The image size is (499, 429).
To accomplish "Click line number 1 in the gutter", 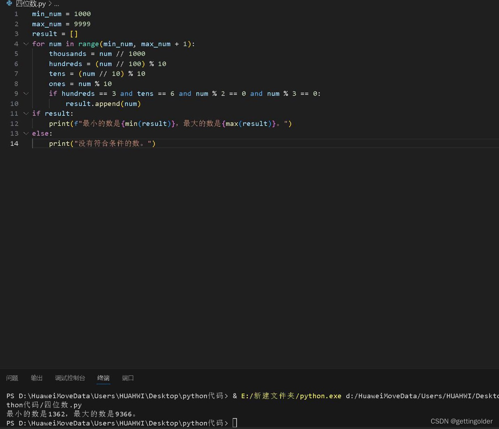I will point(16,14).
